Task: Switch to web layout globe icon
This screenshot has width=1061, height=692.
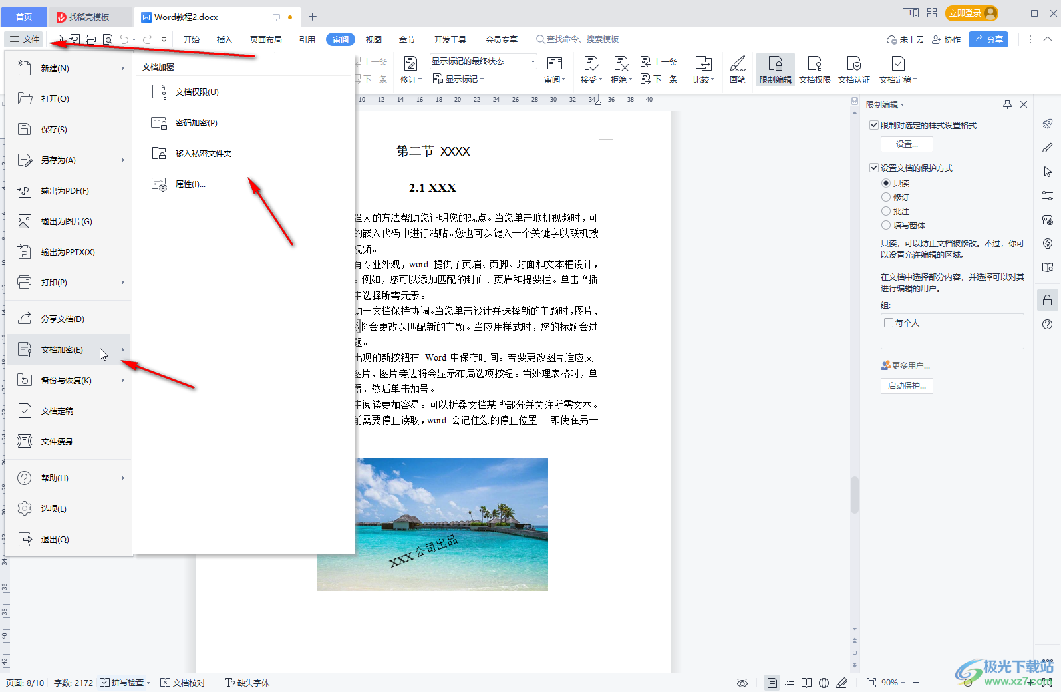Action: (824, 683)
